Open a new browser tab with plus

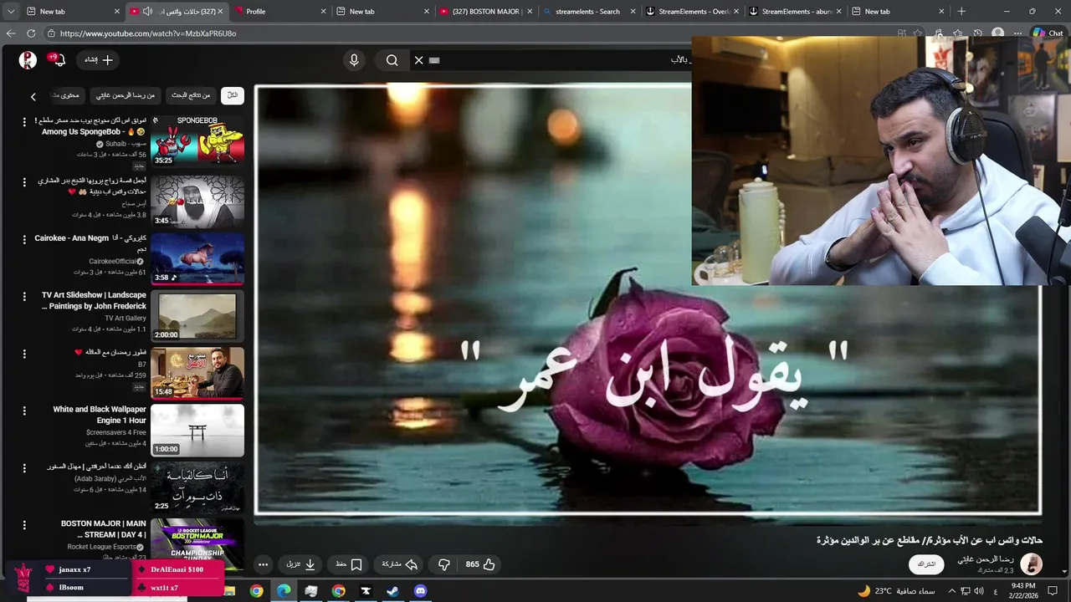(961, 12)
